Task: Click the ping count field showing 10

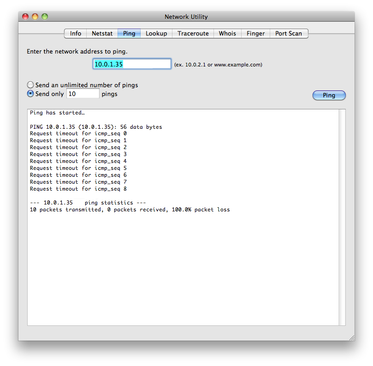Action: [83, 94]
